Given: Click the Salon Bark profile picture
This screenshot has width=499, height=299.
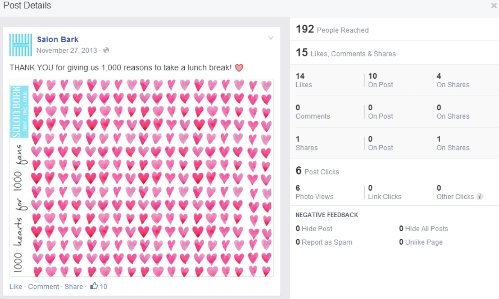Looking at the screenshot, I should point(21,45).
